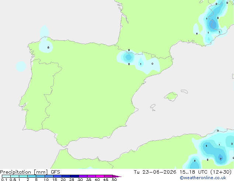The width and height of the screenshot is (234, 181).
Task: Click the 5–10 mm legend swatch
Action: (40, 176)
